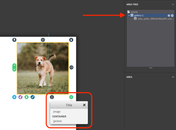Collapse the Area Tree panel
The image size is (176, 130).
(173, 4)
